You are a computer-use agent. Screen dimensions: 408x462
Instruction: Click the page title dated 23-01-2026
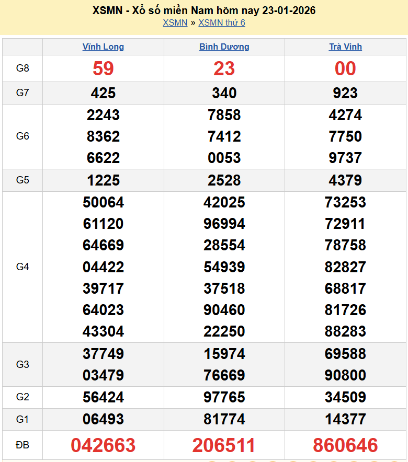pyautogui.click(x=203, y=10)
